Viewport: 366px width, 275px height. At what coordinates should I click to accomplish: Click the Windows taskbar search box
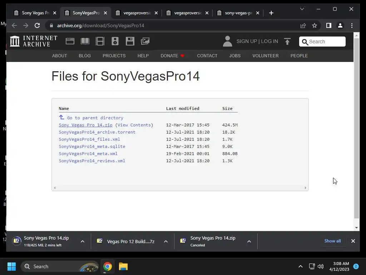[60, 266]
